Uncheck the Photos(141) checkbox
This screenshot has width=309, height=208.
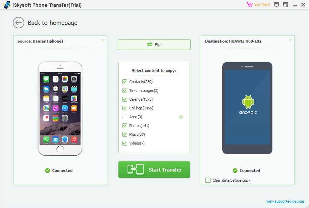pyautogui.click(x=125, y=126)
